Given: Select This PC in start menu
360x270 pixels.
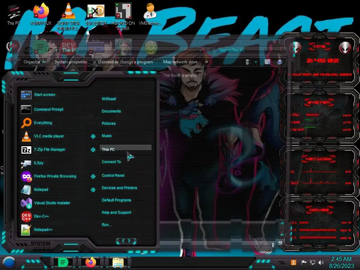Looking at the screenshot, I should (x=126, y=149).
